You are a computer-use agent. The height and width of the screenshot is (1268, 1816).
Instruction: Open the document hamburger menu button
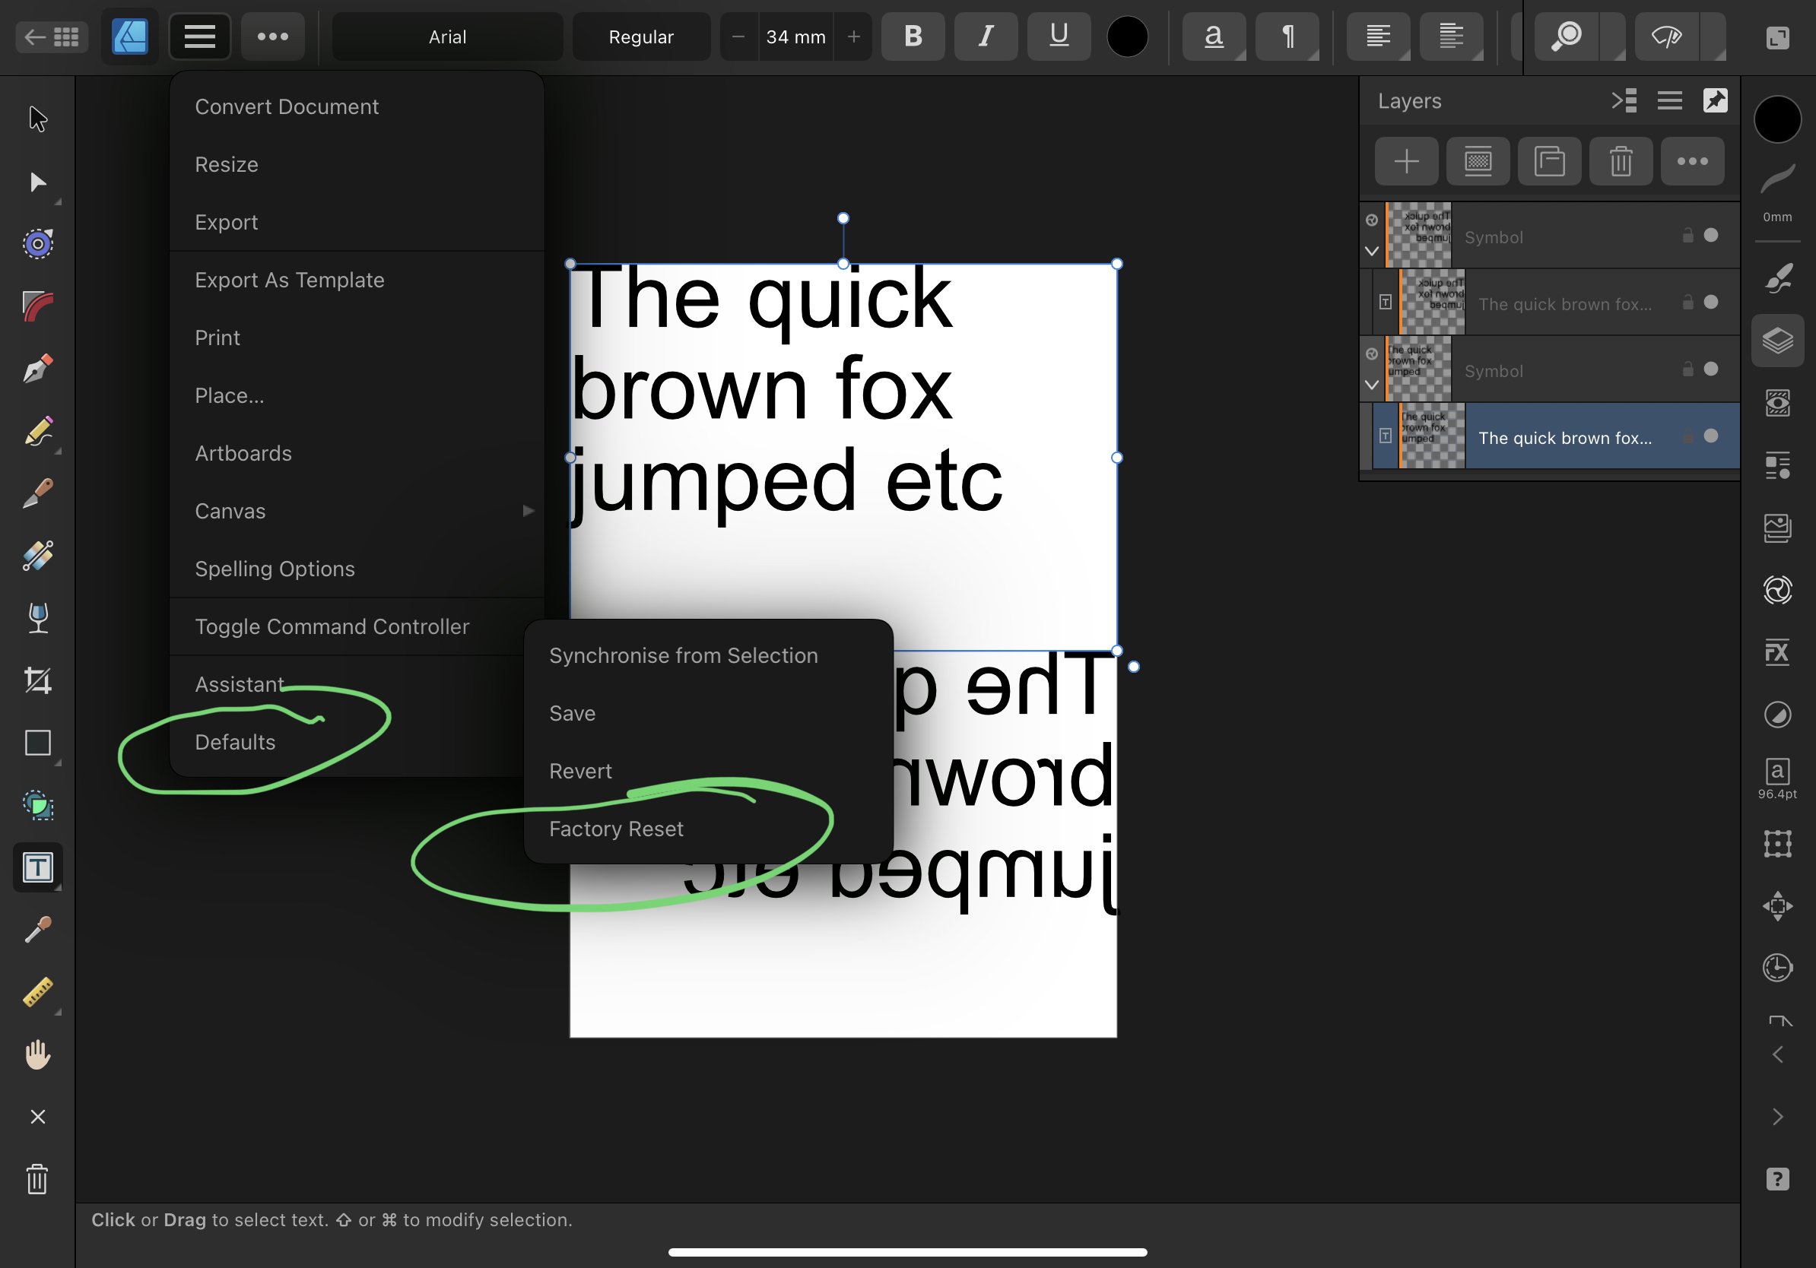[x=199, y=36]
